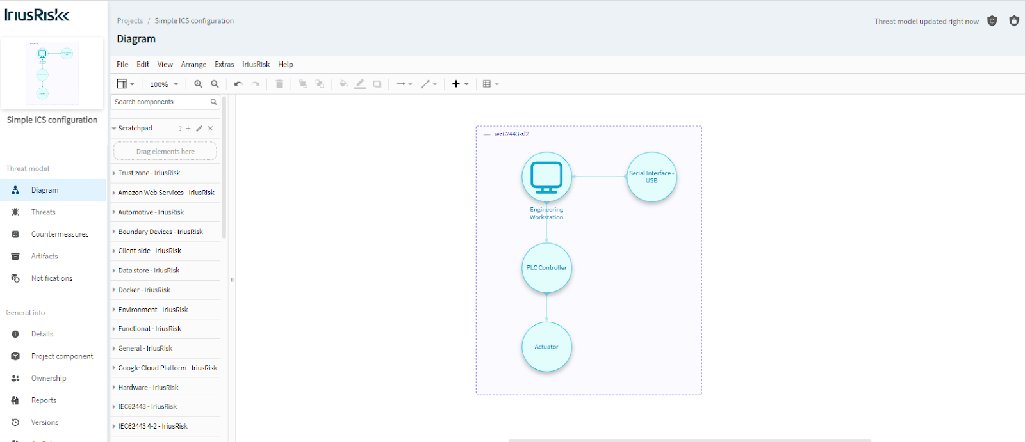Open the File menu

[x=122, y=64]
